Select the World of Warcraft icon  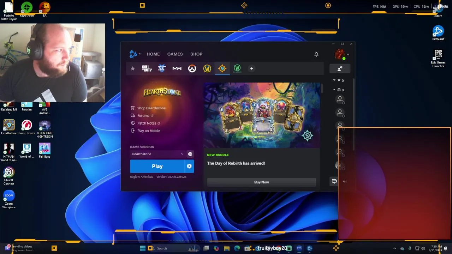tap(207, 68)
